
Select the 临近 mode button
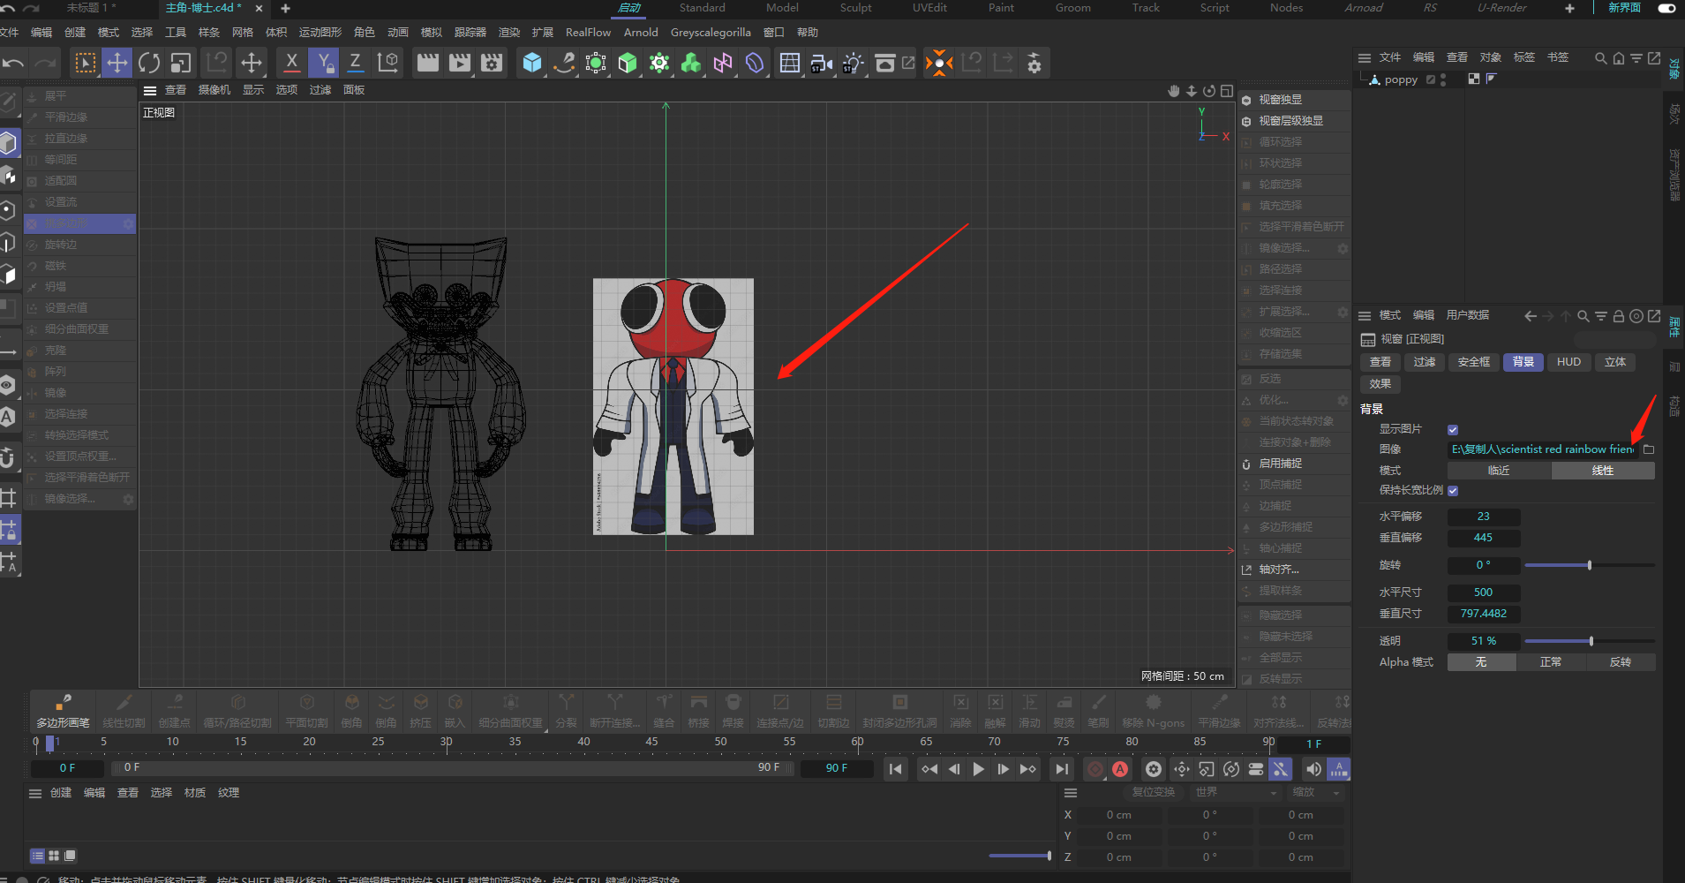(x=1499, y=471)
